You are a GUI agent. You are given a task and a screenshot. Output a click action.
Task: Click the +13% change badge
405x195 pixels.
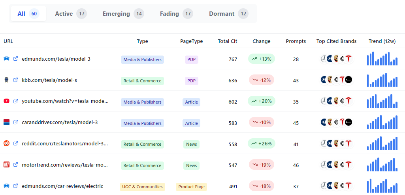click(261, 59)
